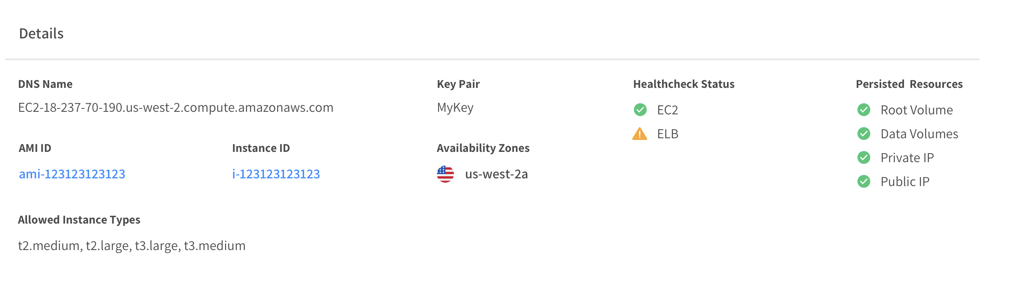Click the Data Volumes label
Screen dimensions: 1017x291
(x=919, y=134)
